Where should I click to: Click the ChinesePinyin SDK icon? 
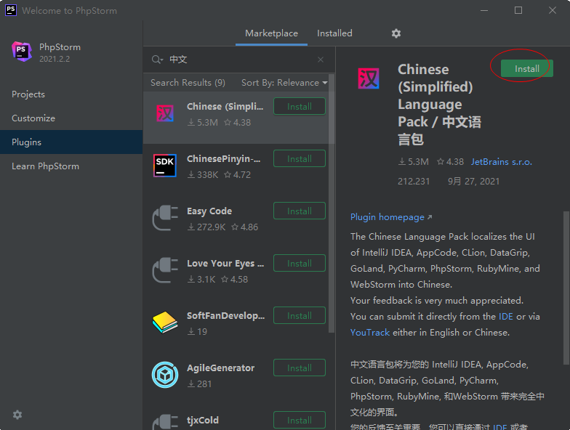[165, 166]
